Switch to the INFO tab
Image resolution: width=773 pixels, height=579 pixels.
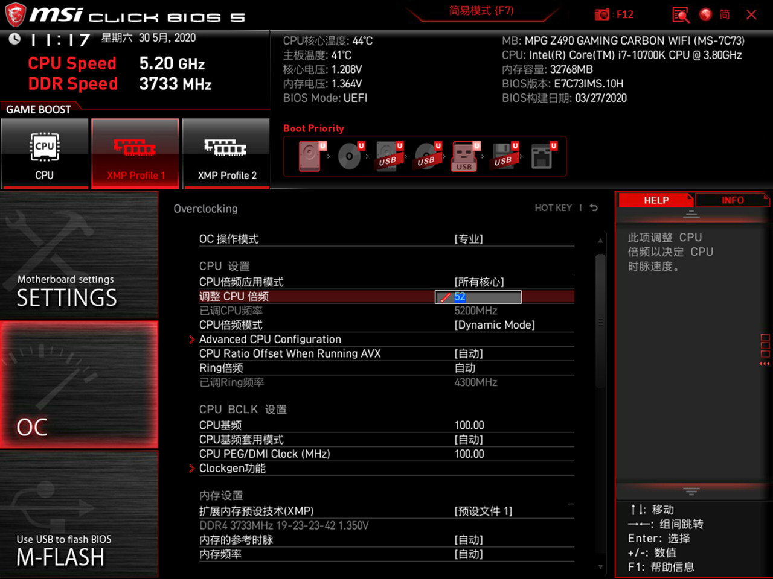[x=733, y=200]
